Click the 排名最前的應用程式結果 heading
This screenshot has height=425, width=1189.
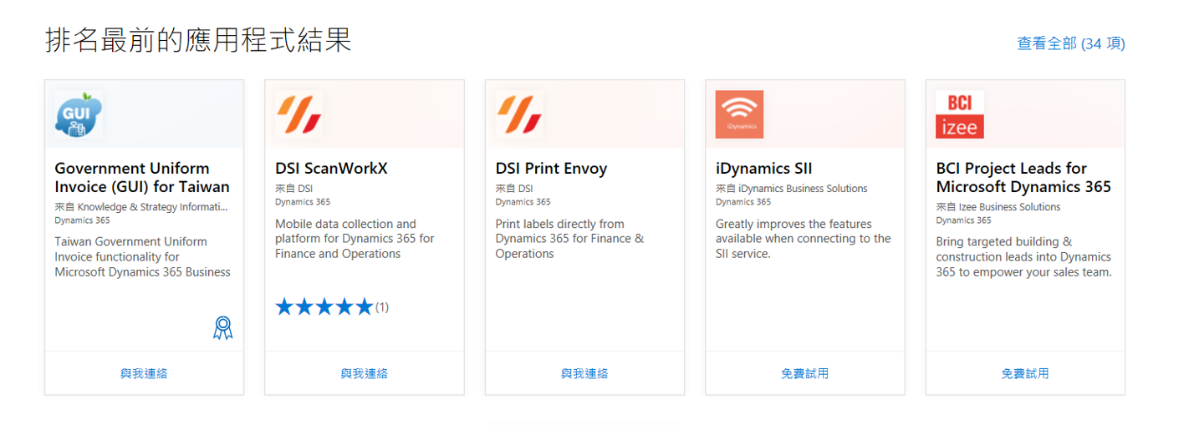tap(198, 40)
